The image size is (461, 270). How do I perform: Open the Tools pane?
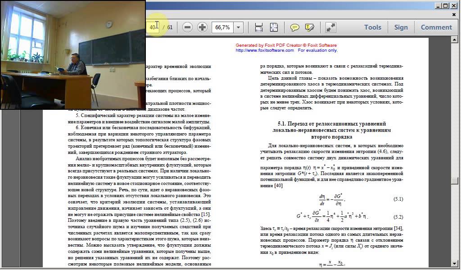point(372,27)
